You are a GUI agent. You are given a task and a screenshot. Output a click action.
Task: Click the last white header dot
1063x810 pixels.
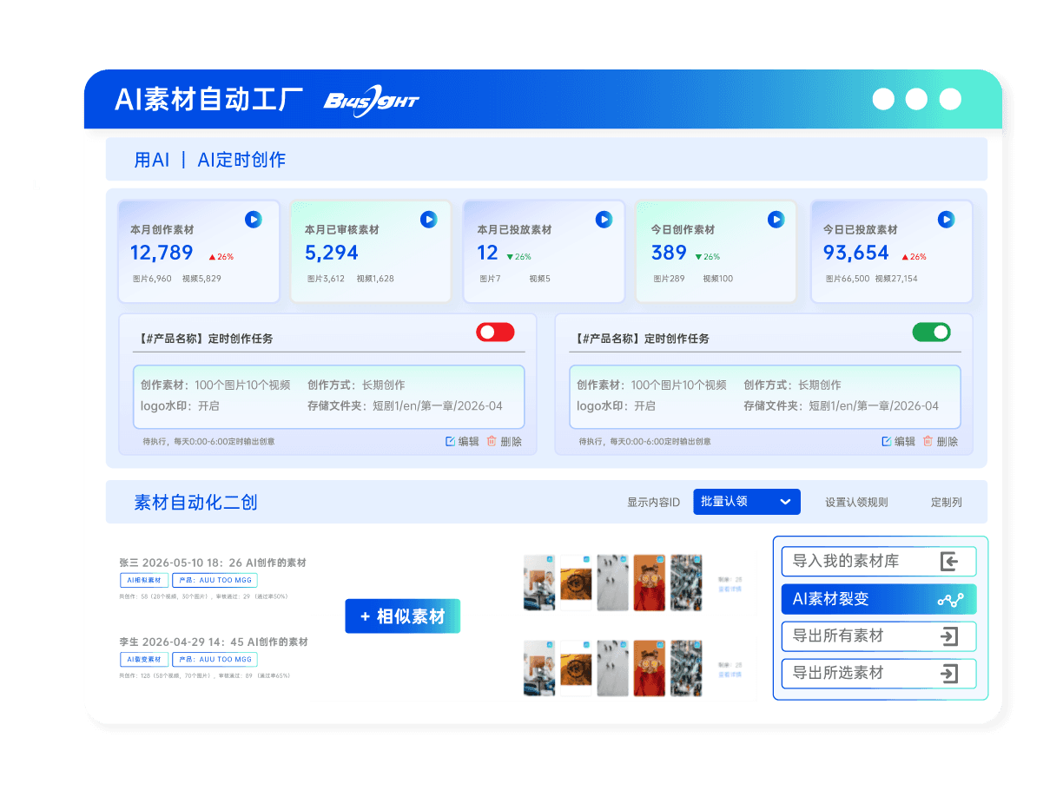950,99
